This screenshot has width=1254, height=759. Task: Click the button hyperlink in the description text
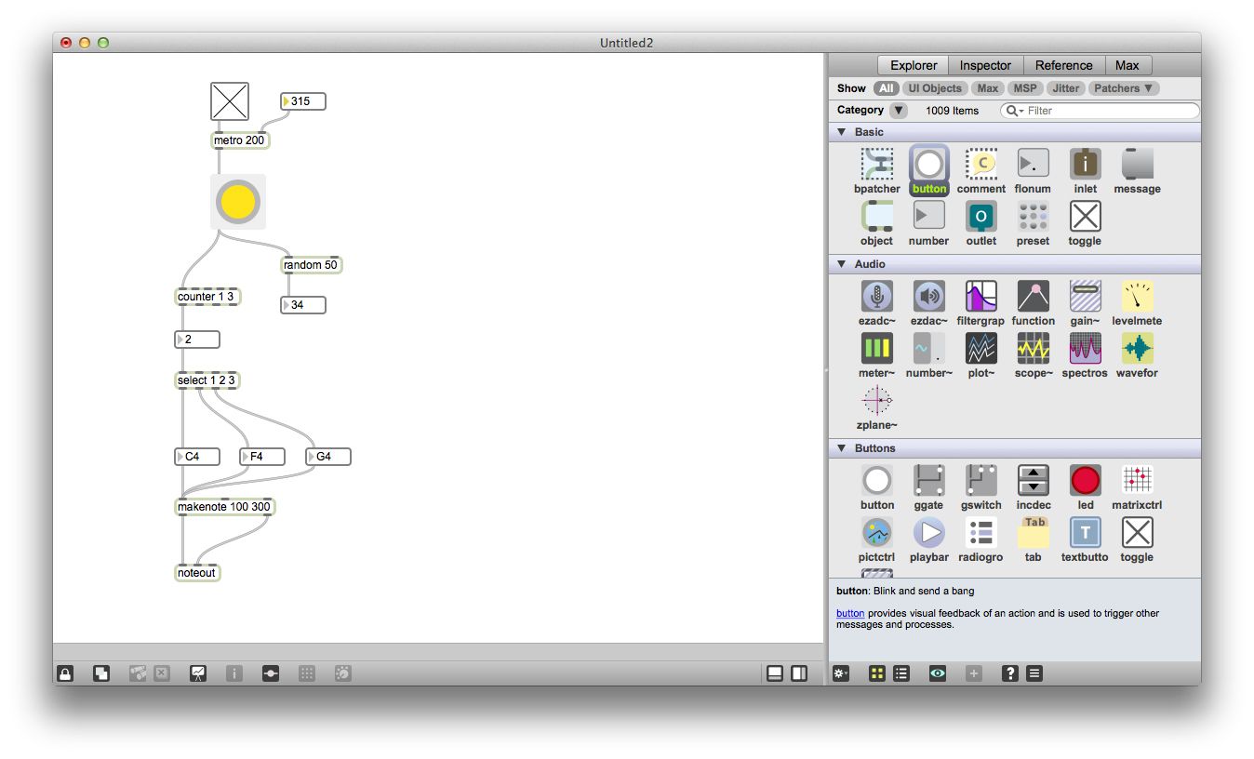[x=849, y=613]
